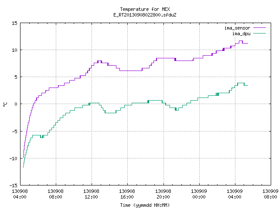The height and width of the screenshot is (209, 279).
Task: Click the x-axis tick label 130908 08:00
Action: 55,194
